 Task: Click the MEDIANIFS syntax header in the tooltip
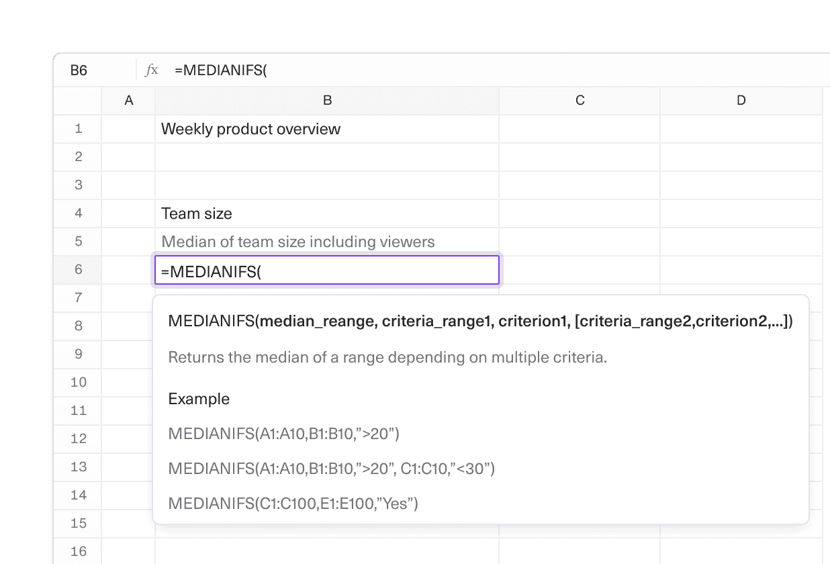pyautogui.click(x=480, y=321)
